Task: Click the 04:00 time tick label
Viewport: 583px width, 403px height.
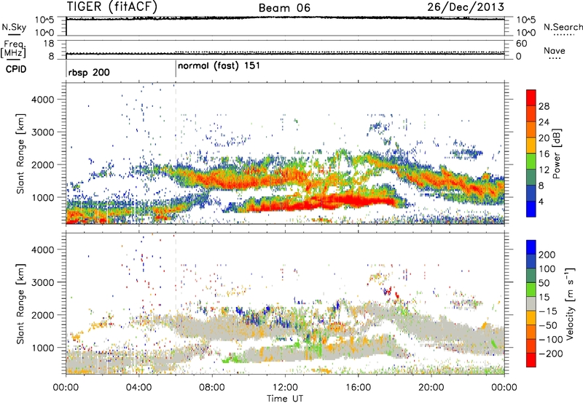Action: pos(138,388)
